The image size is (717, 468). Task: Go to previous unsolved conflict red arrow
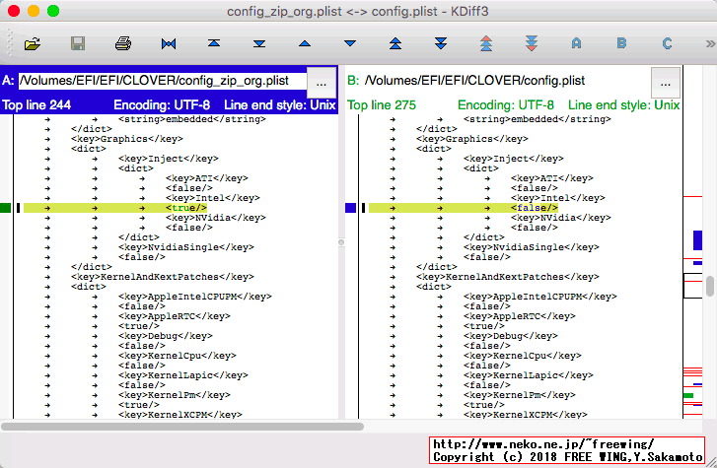tap(486, 43)
